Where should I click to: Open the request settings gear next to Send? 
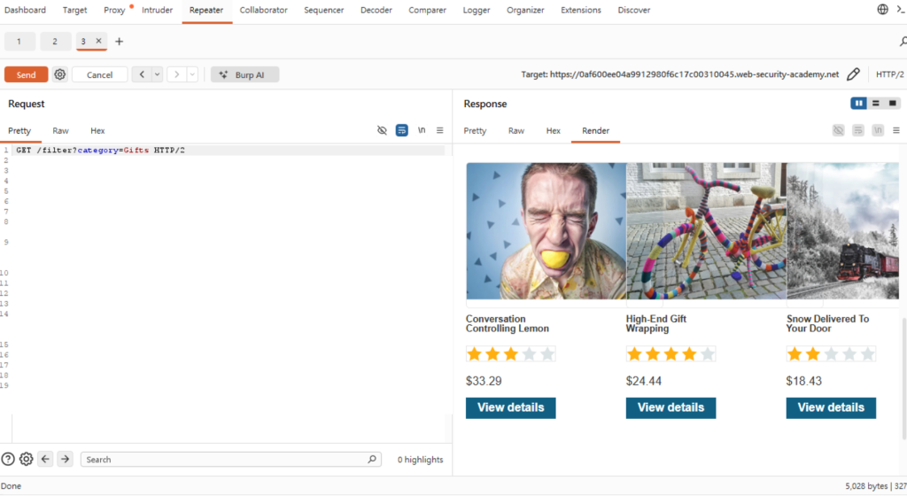(59, 74)
